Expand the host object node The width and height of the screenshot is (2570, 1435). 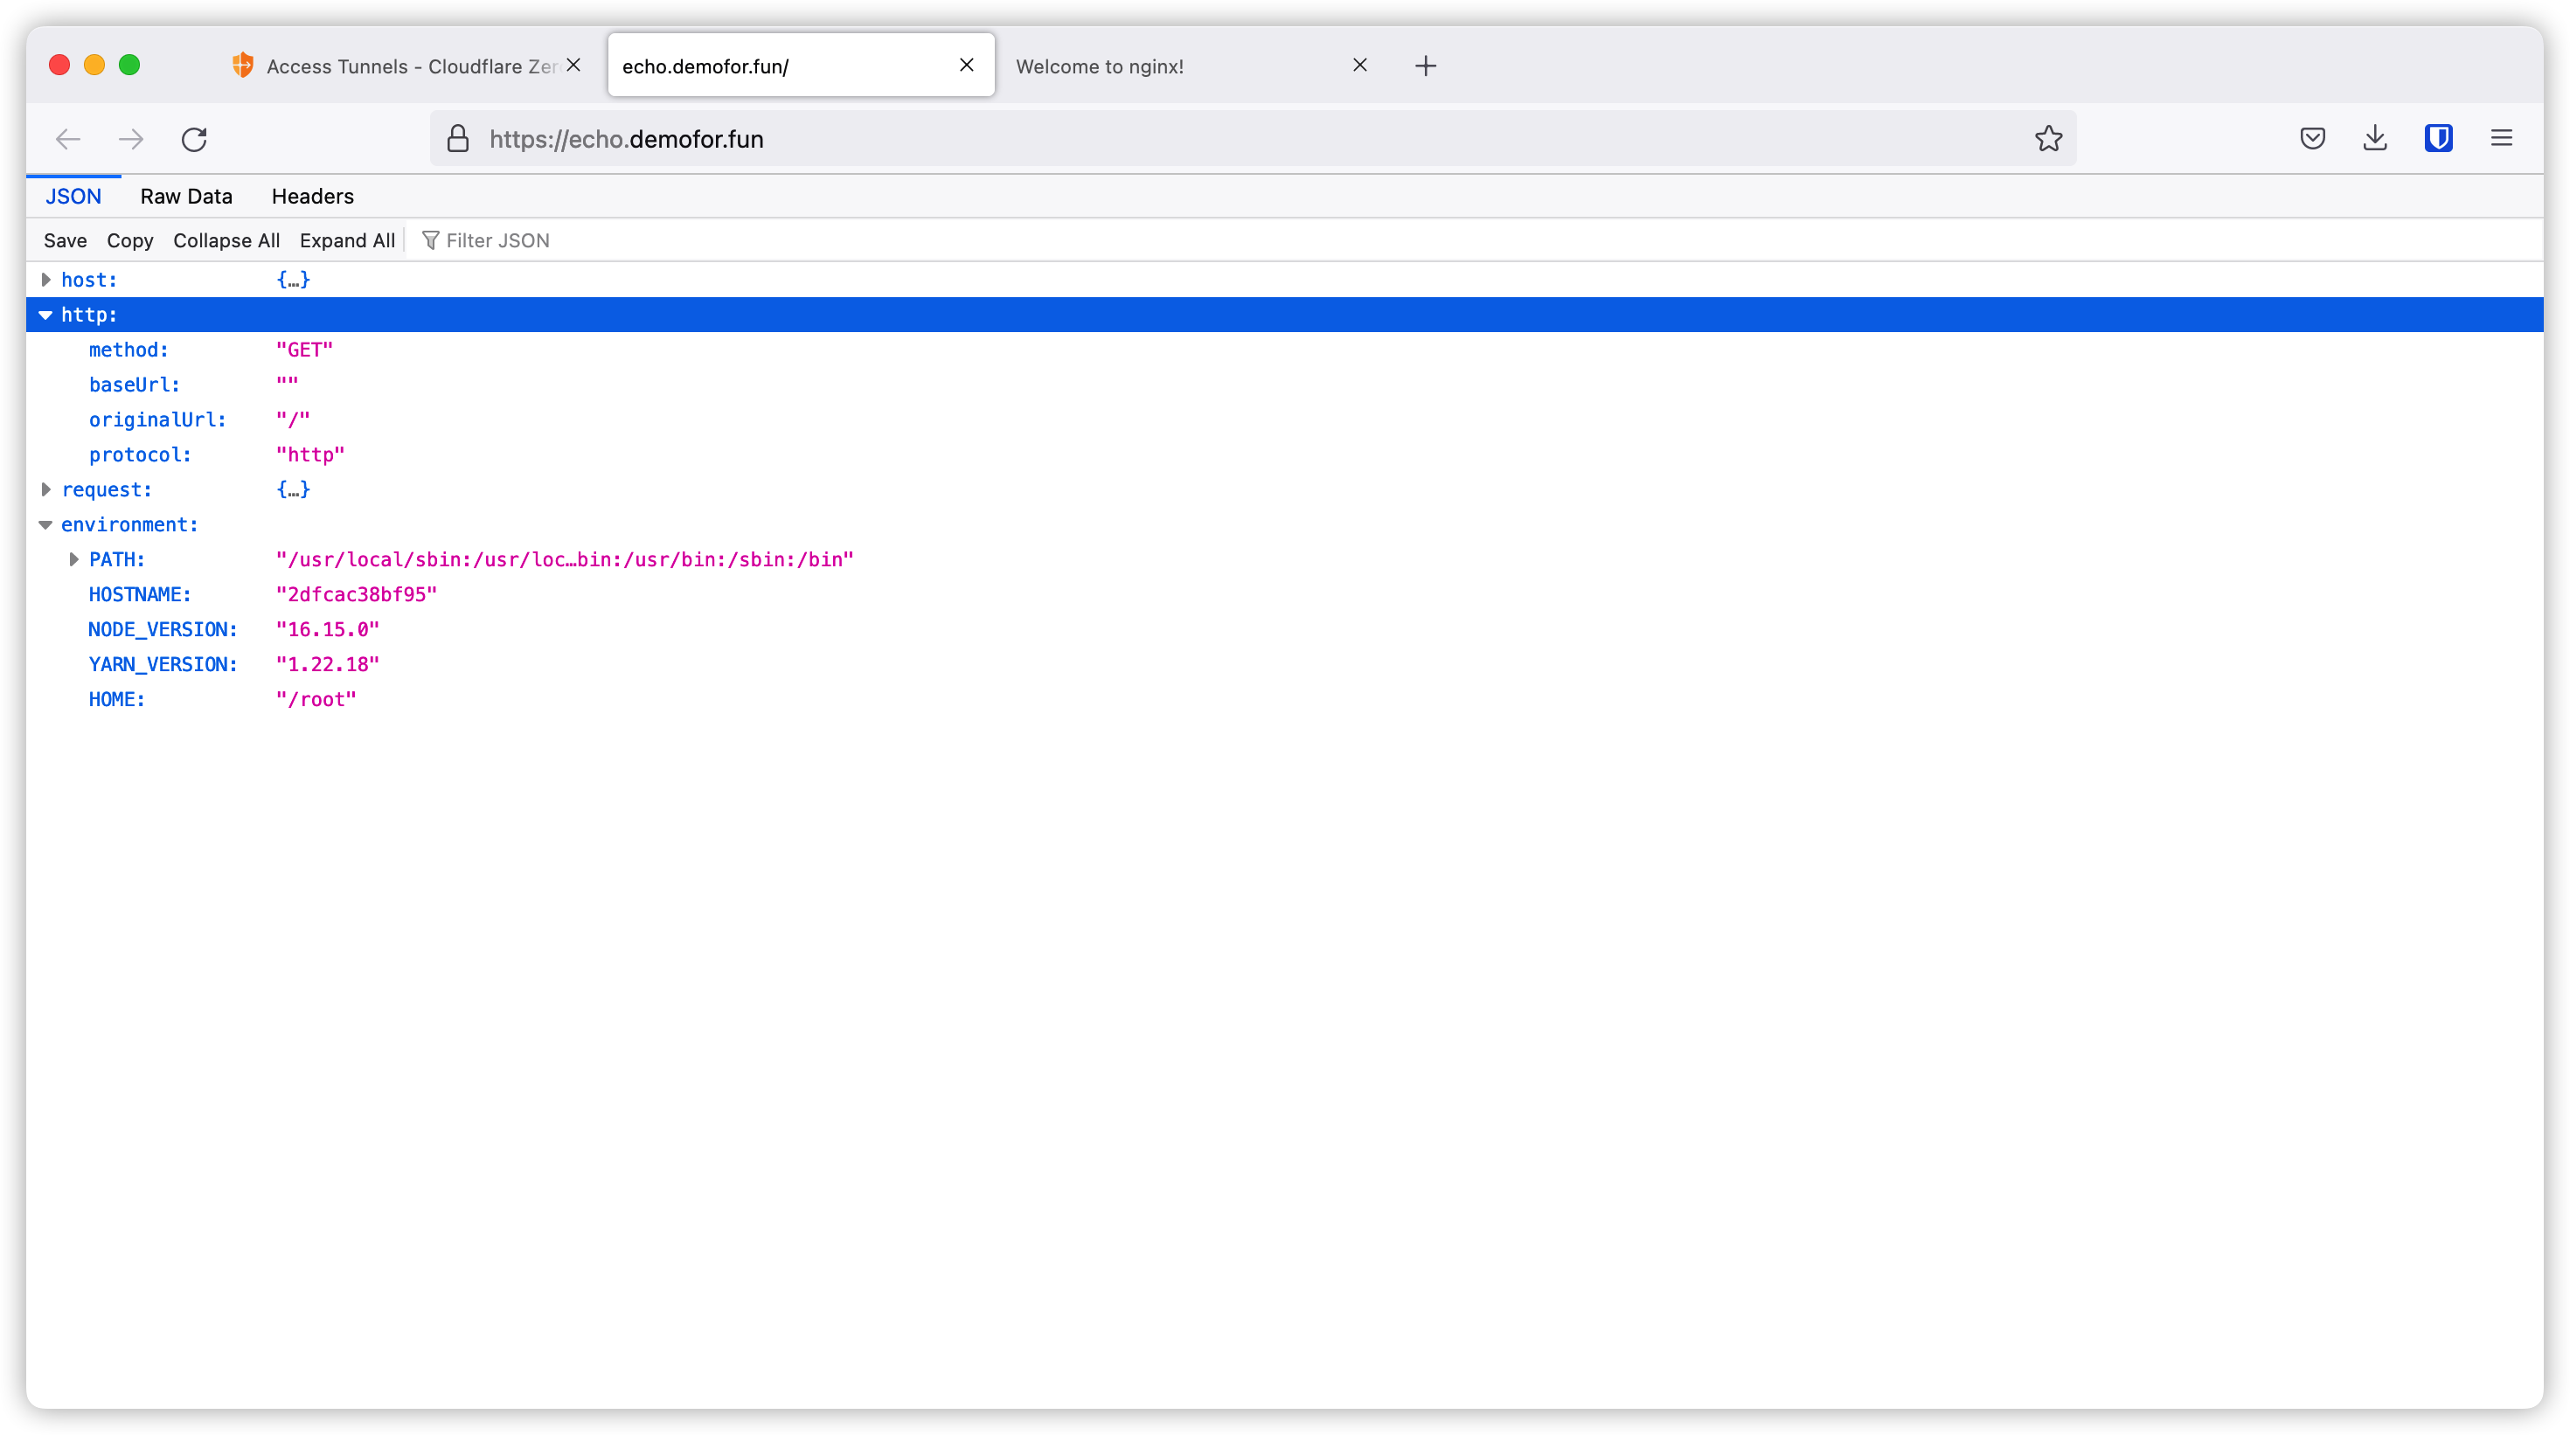pos(45,281)
